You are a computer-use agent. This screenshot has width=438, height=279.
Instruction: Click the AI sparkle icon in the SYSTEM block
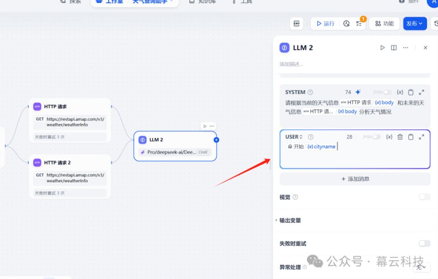[358, 92]
